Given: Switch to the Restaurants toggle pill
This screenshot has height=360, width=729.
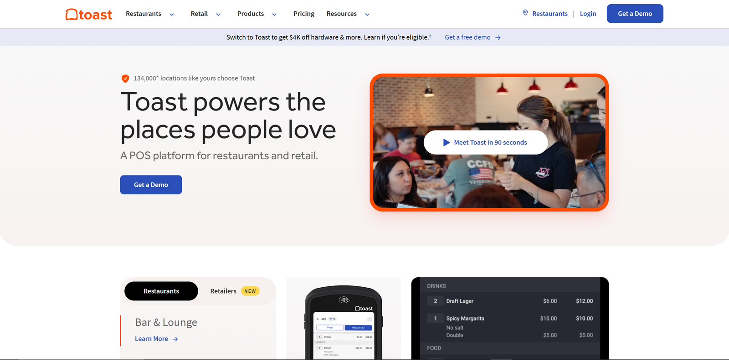Looking at the screenshot, I should click(161, 291).
